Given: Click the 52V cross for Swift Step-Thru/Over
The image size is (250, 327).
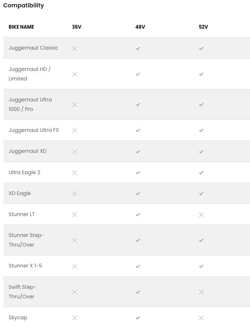Looking at the screenshot, I should click(x=201, y=292).
